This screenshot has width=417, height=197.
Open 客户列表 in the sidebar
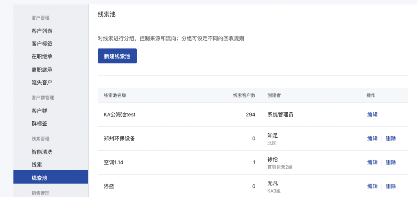point(42,31)
